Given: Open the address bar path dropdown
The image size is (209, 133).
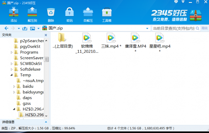Looking at the screenshot, I should click(147, 28).
